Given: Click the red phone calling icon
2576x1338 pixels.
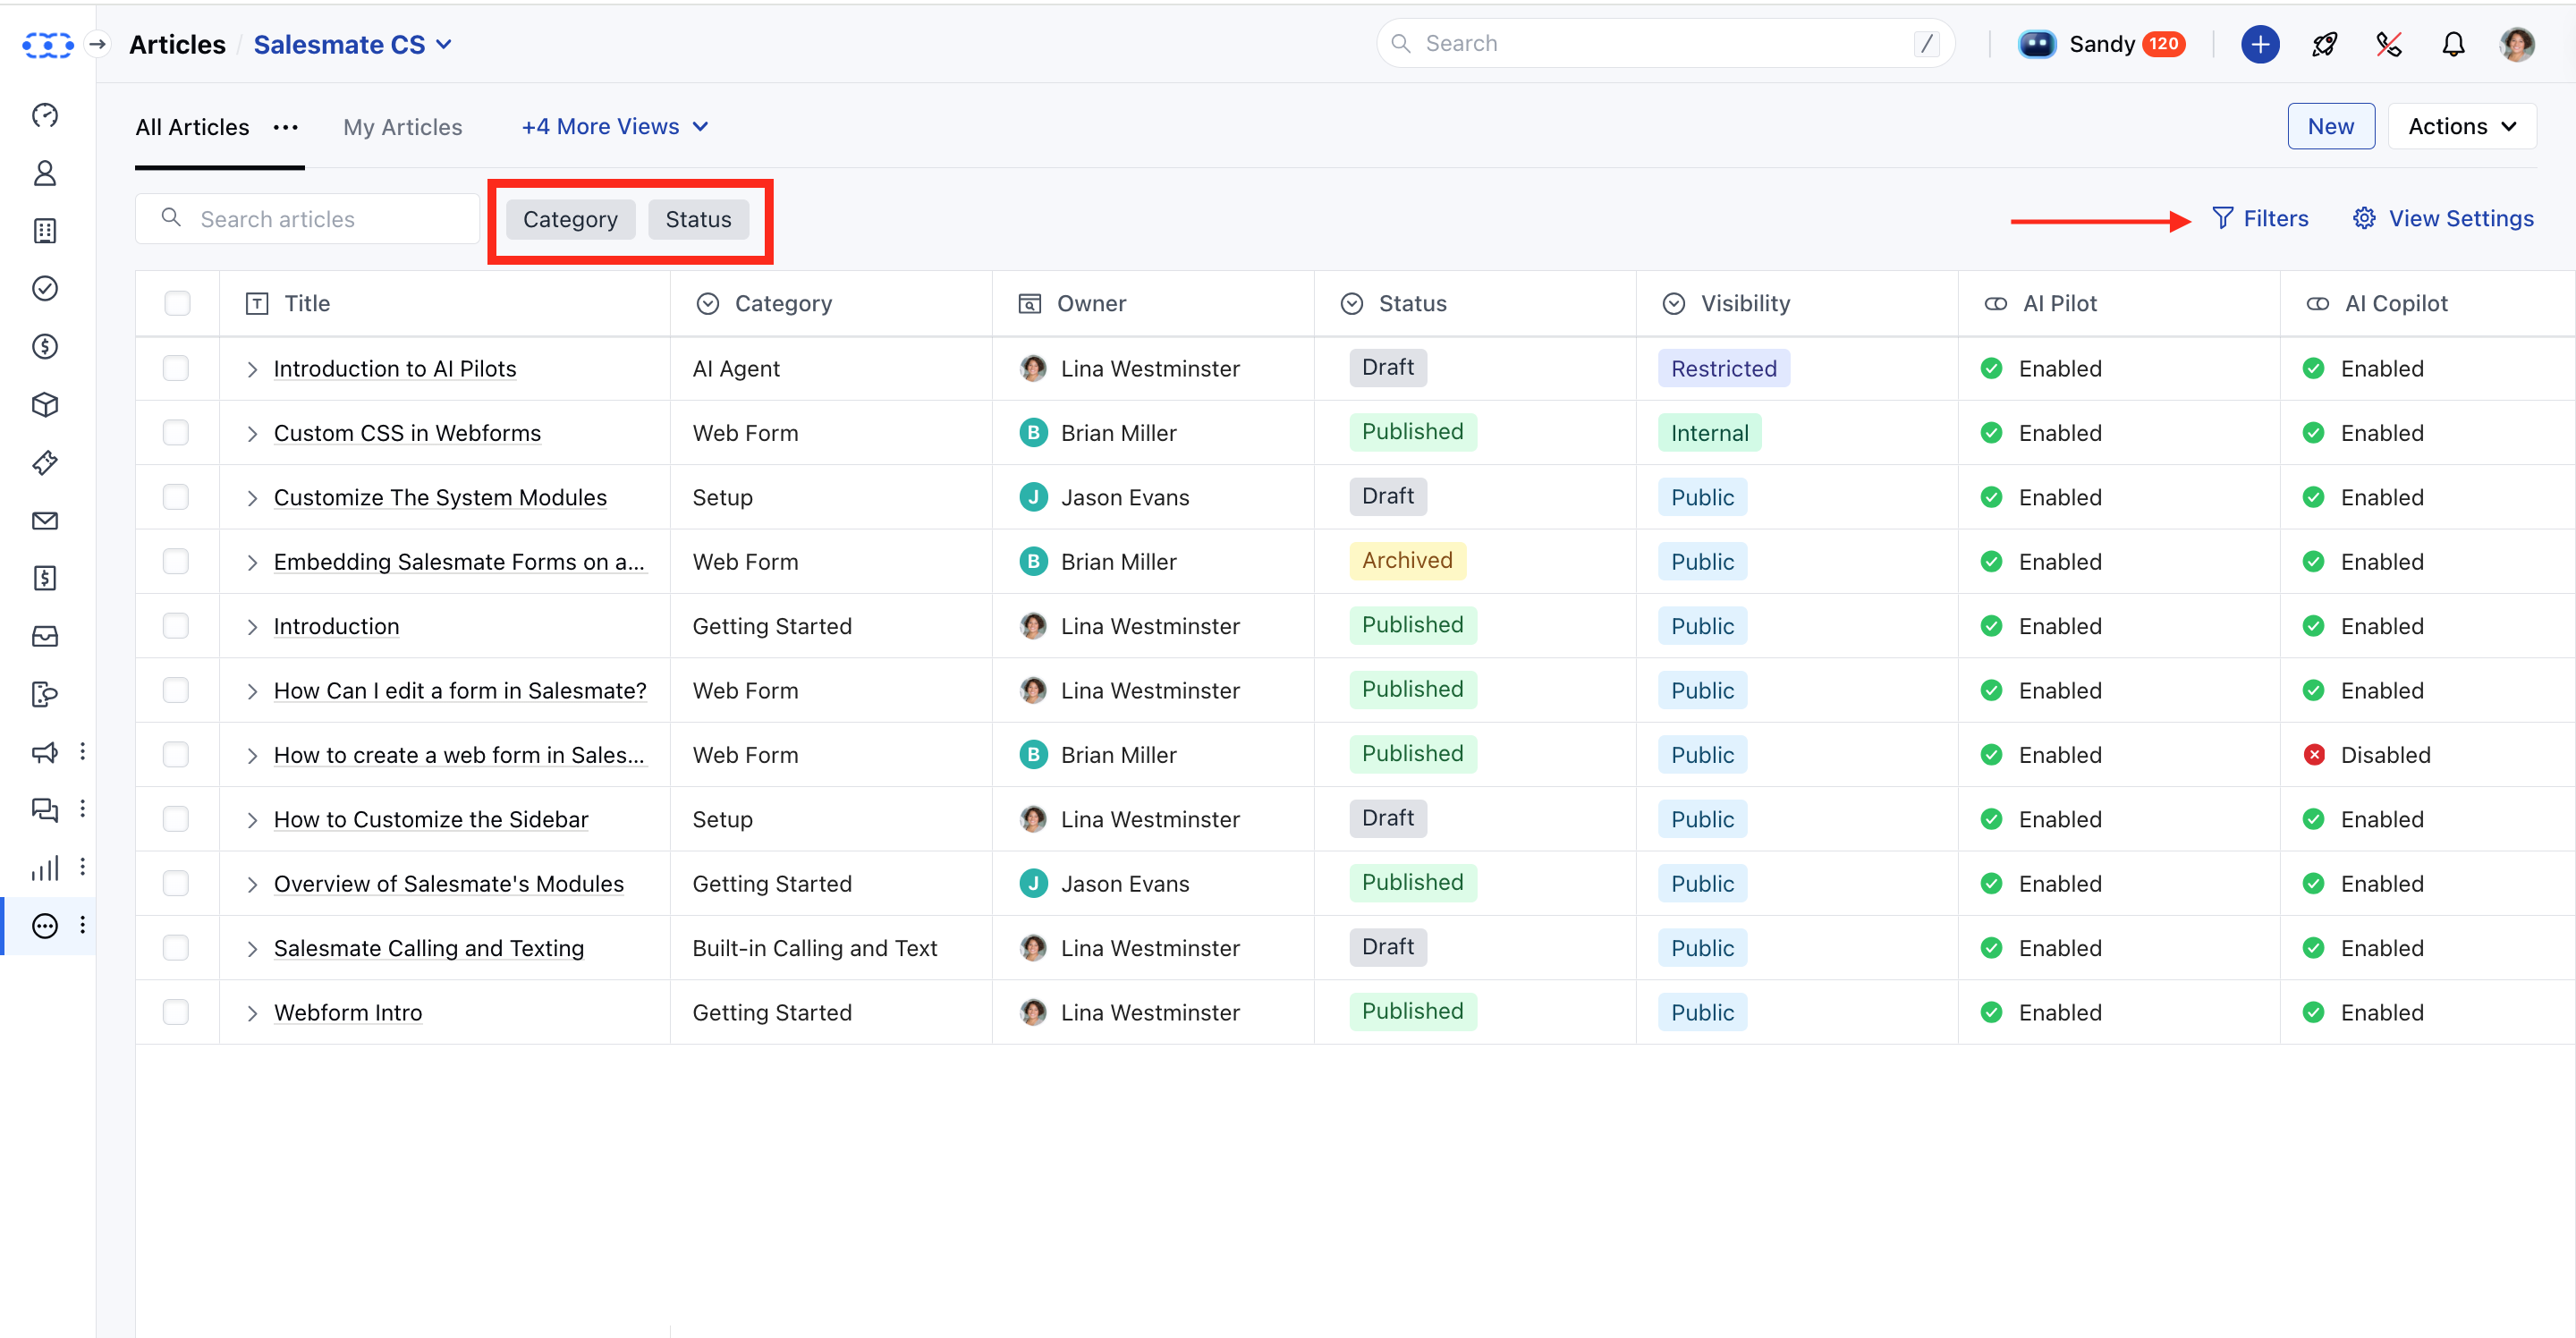Looking at the screenshot, I should click(2389, 44).
